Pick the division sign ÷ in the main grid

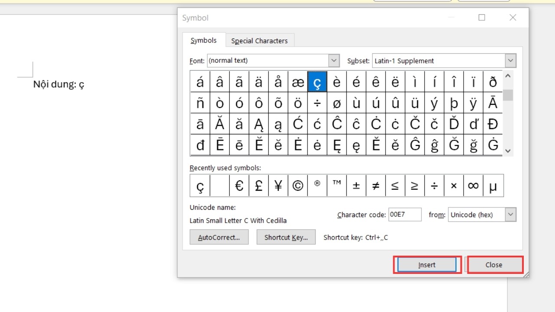coord(317,103)
